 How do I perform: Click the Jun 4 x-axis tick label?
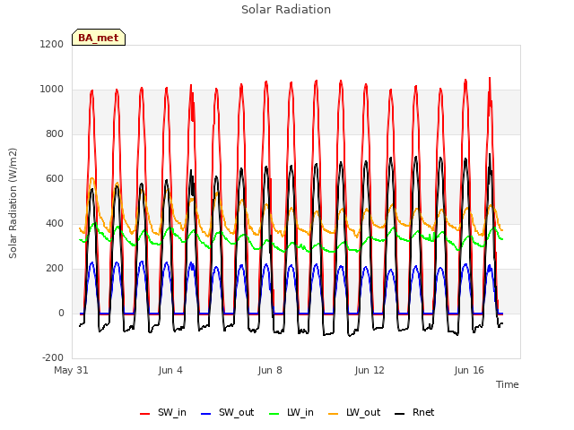point(170,370)
